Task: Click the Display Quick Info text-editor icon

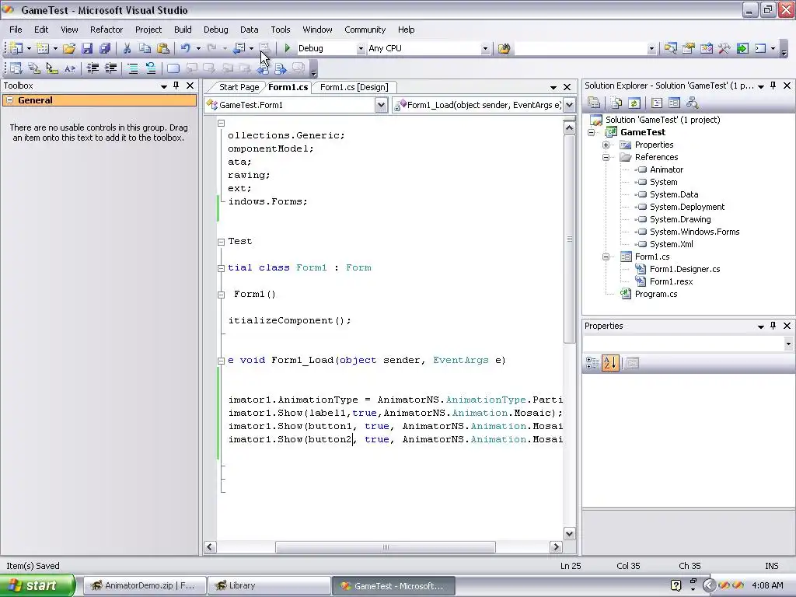Action: click(x=52, y=68)
